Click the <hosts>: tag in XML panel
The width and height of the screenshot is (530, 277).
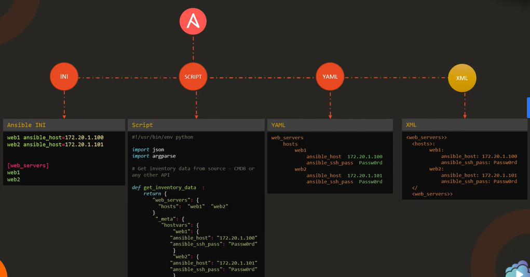(x=424, y=144)
